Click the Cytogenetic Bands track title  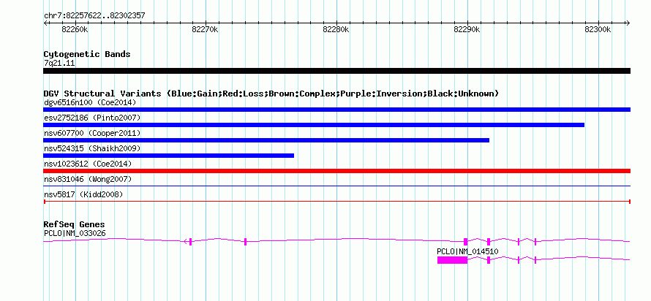(x=87, y=54)
